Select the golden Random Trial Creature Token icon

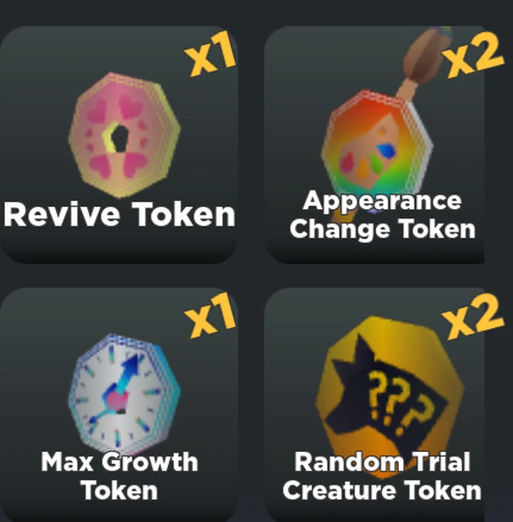[389, 396]
